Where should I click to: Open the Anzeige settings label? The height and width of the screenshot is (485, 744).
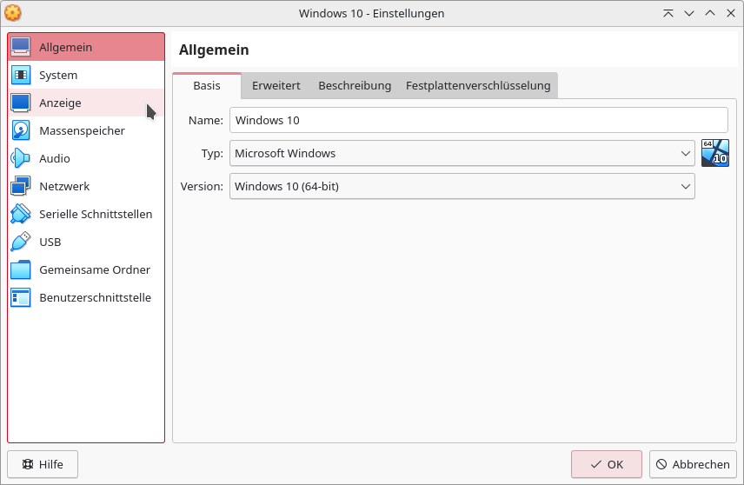(x=60, y=103)
